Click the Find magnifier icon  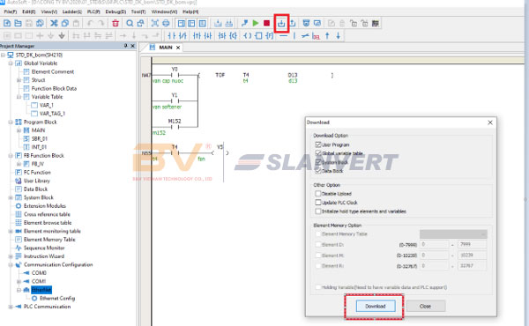[130, 23]
